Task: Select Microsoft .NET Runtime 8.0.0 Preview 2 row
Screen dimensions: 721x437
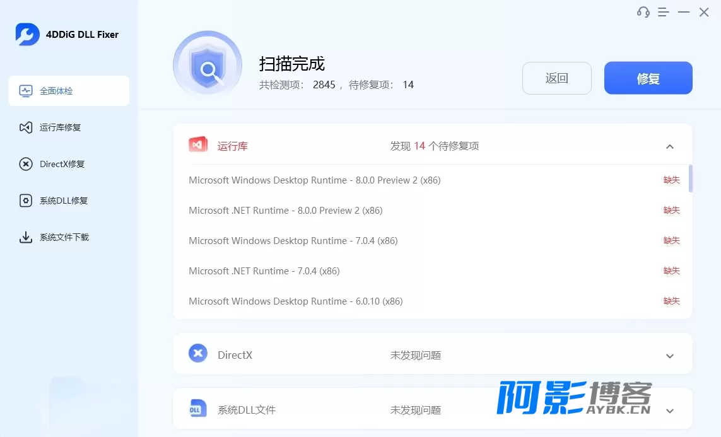Action: click(x=434, y=211)
